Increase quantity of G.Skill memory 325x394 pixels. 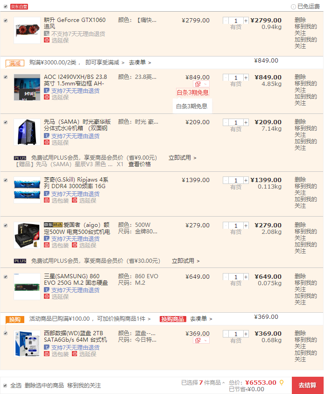(246, 180)
